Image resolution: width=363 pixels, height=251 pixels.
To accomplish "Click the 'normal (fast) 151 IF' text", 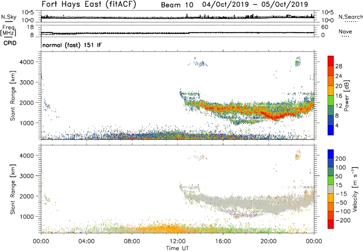I will click(x=72, y=45).
